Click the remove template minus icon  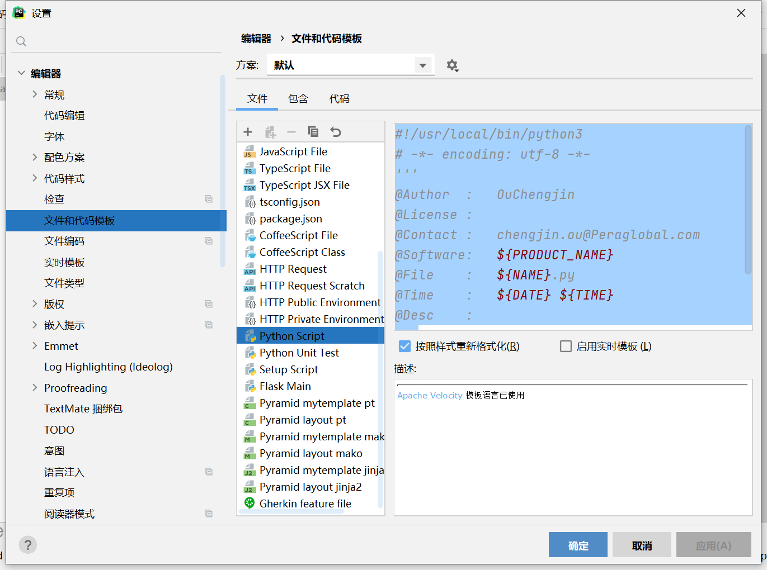(291, 132)
